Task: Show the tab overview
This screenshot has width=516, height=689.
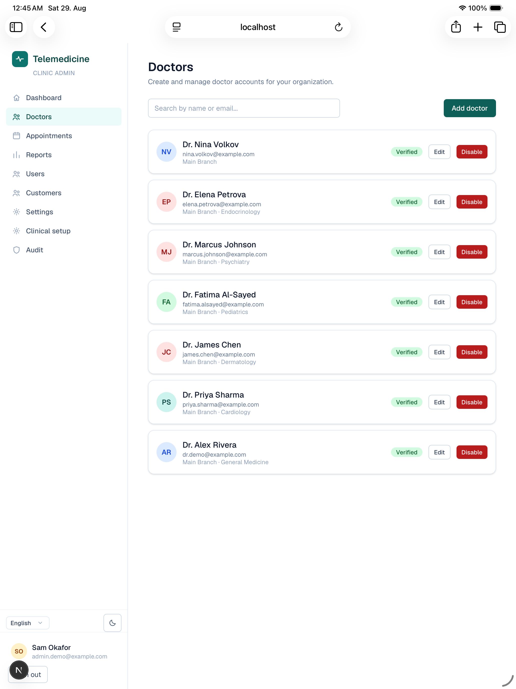Action: click(x=499, y=27)
